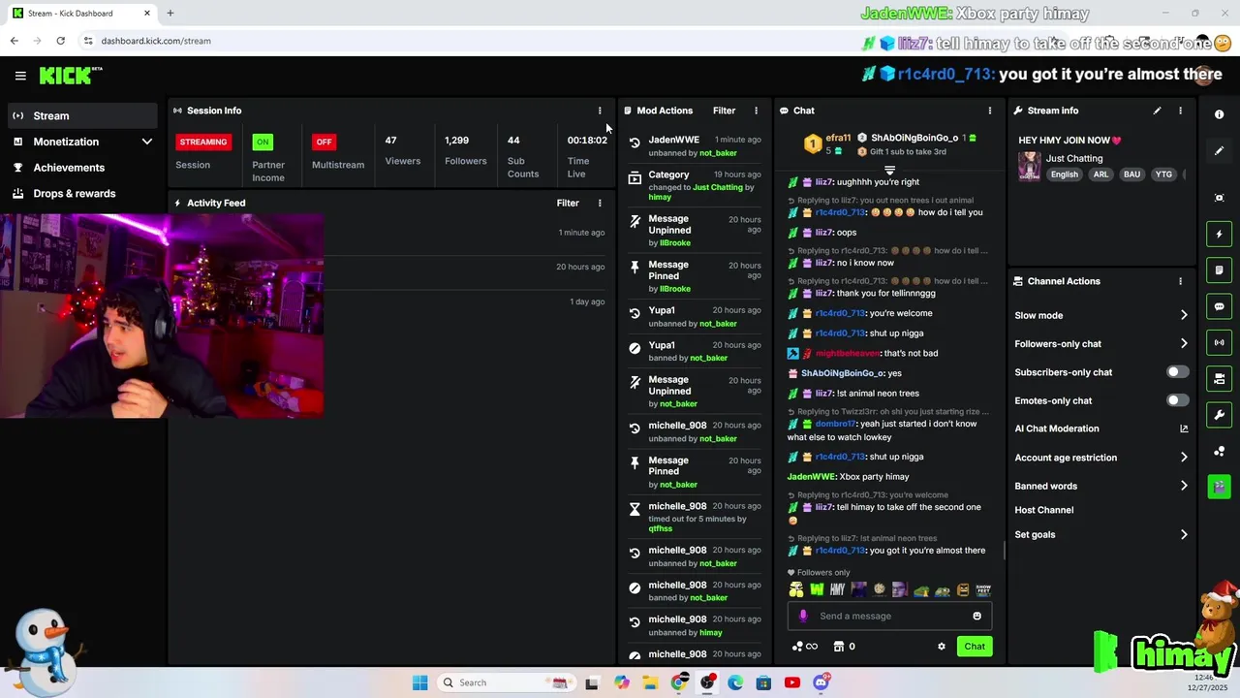1240x698 pixels.
Task: Click the info icon in the right sidebar
Action: pyautogui.click(x=1220, y=114)
